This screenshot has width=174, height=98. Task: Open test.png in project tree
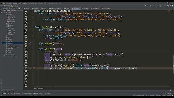(x=11, y=34)
